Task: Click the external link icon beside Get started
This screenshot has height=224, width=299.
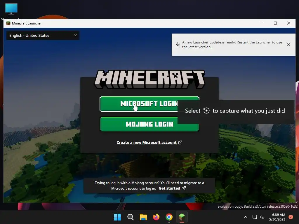Action: point(184,188)
